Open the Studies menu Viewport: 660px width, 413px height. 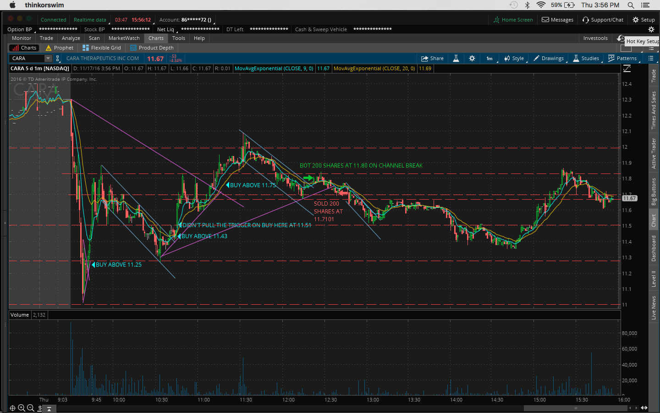point(586,58)
